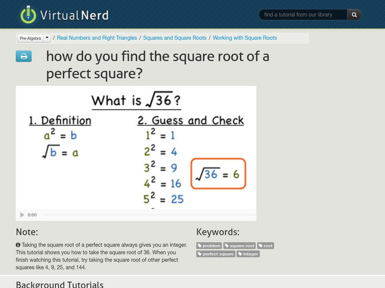Open Working with Square Roots breadcrumb

(x=244, y=38)
